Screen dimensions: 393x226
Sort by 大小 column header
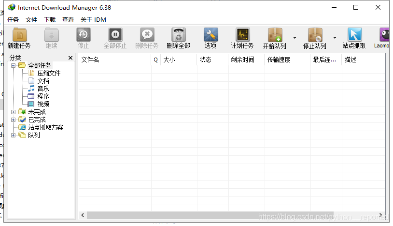[179, 60]
